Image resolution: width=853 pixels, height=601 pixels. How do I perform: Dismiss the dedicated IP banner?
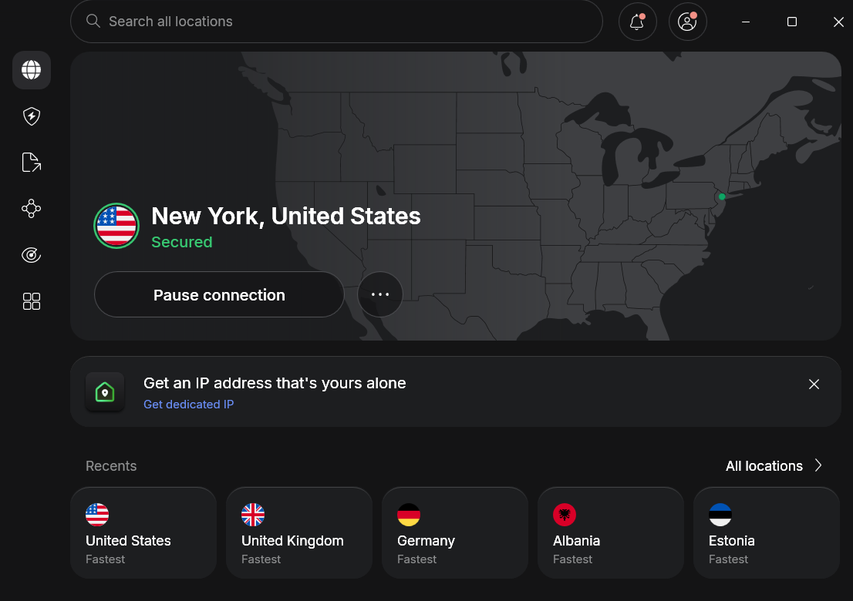coord(814,384)
